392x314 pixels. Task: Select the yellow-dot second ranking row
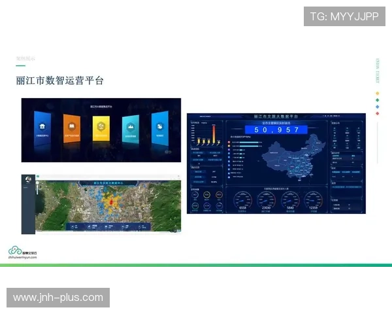[x=245, y=146]
